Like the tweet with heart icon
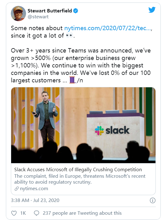Screen dimensions: 166x220 click(14, 213)
